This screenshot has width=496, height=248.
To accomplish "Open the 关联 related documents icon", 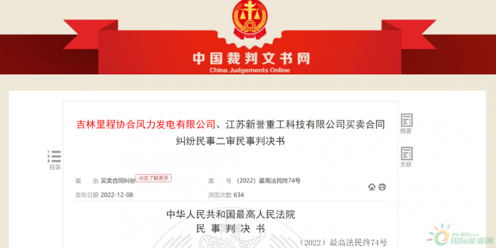I will (407, 153).
